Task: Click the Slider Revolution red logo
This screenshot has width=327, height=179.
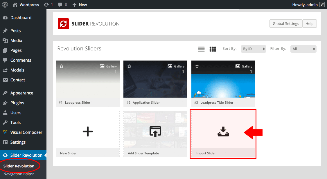Action: [63, 24]
